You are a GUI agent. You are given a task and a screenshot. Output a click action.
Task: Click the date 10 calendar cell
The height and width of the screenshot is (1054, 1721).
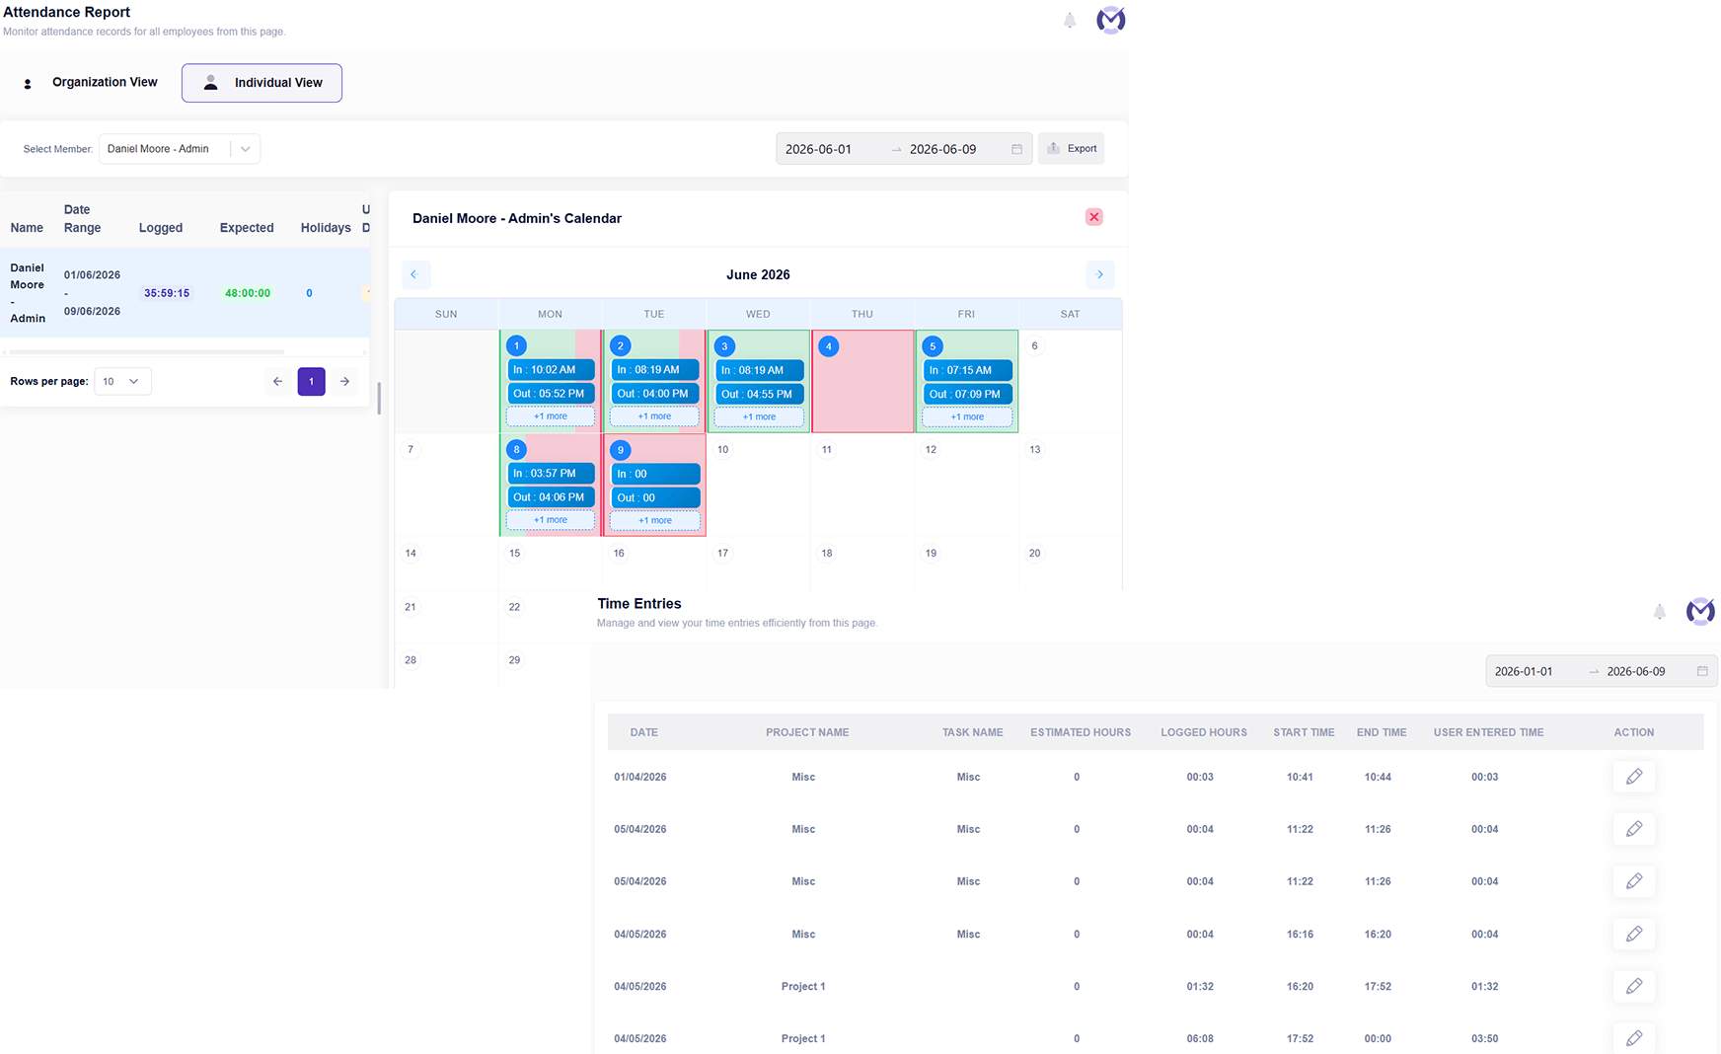coord(759,485)
